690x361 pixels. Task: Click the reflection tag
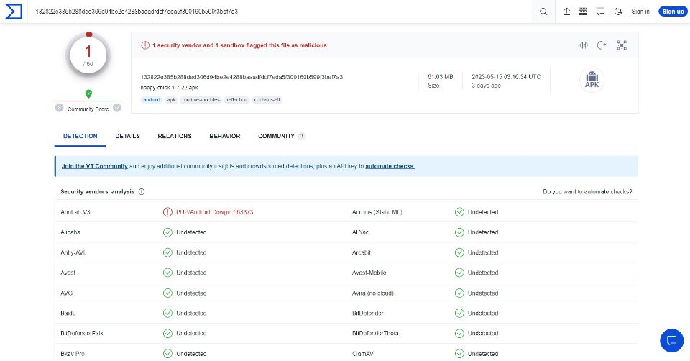point(236,100)
